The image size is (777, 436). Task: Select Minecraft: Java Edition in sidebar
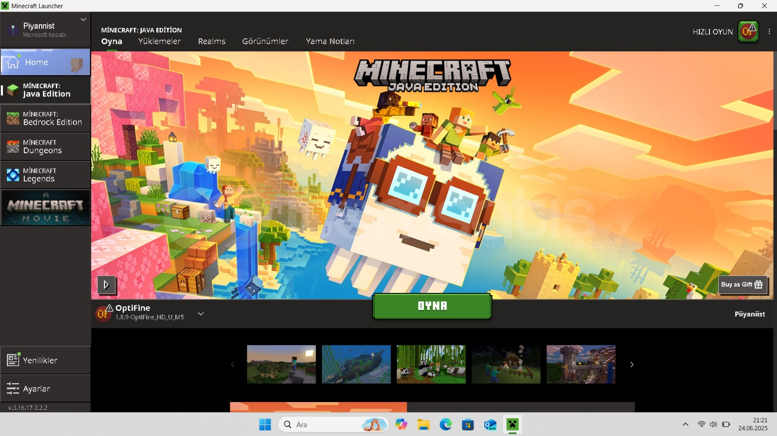pyautogui.click(x=45, y=90)
